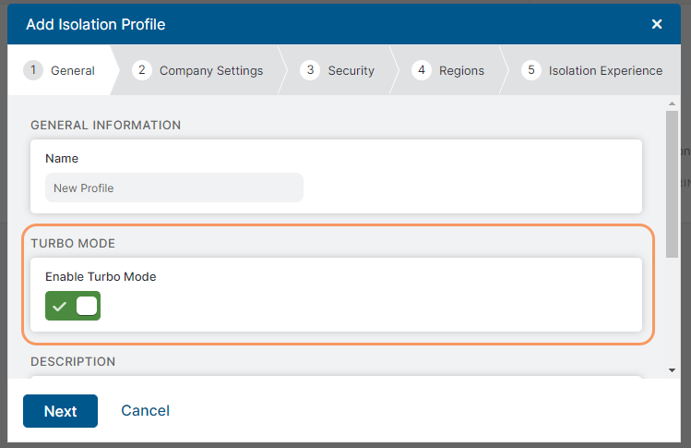Click the Enable Turbo Mode label text
Image resolution: width=691 pixels, height=448 pixels.
101,276
